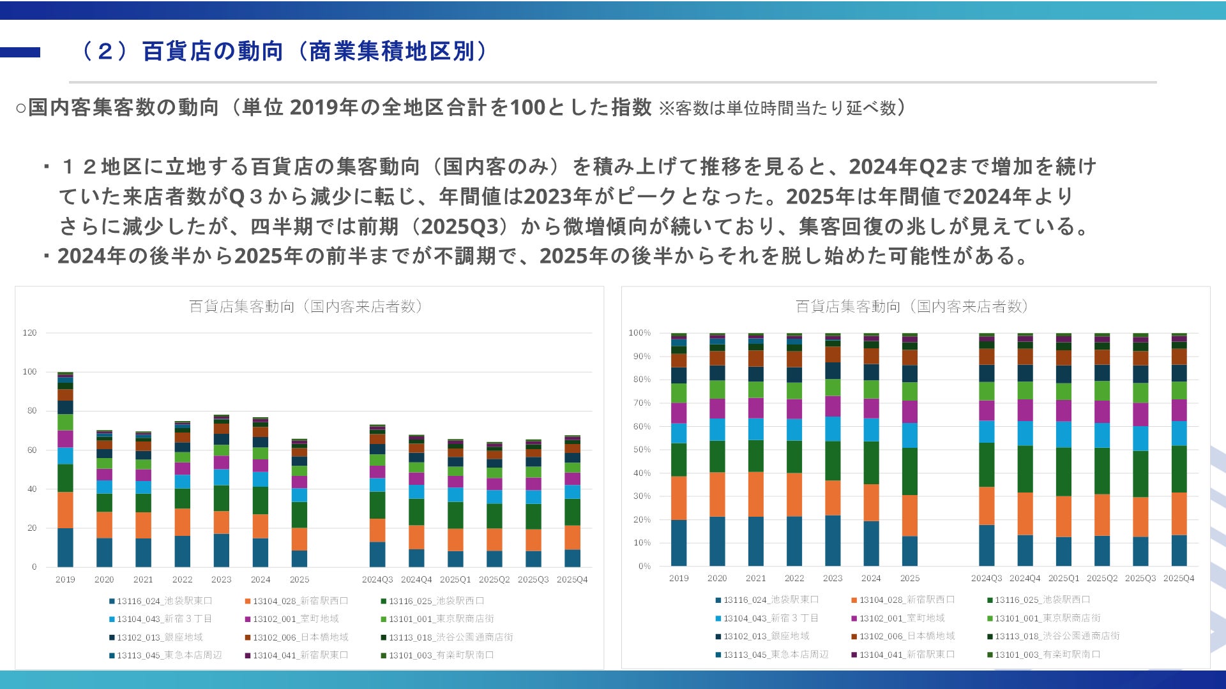
Task: Click right legend entry 13101_001_東京駅商店街
Action: [1047, 618]
